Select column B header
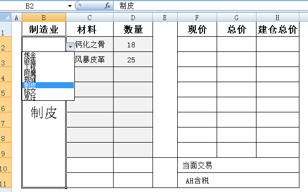308x192 pixels. 44,17
